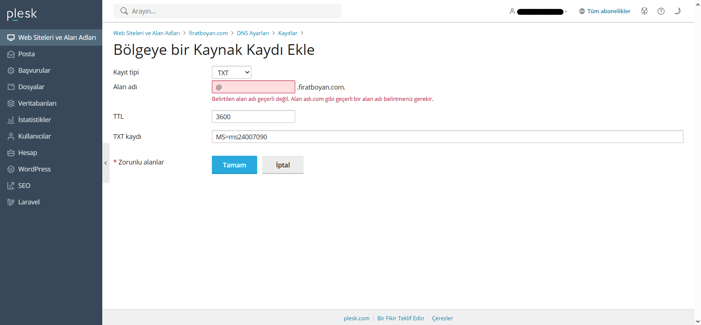Click the Kullanıcılar user icon
This screenshot has width=701, height=325.
[x=11, y=136]
